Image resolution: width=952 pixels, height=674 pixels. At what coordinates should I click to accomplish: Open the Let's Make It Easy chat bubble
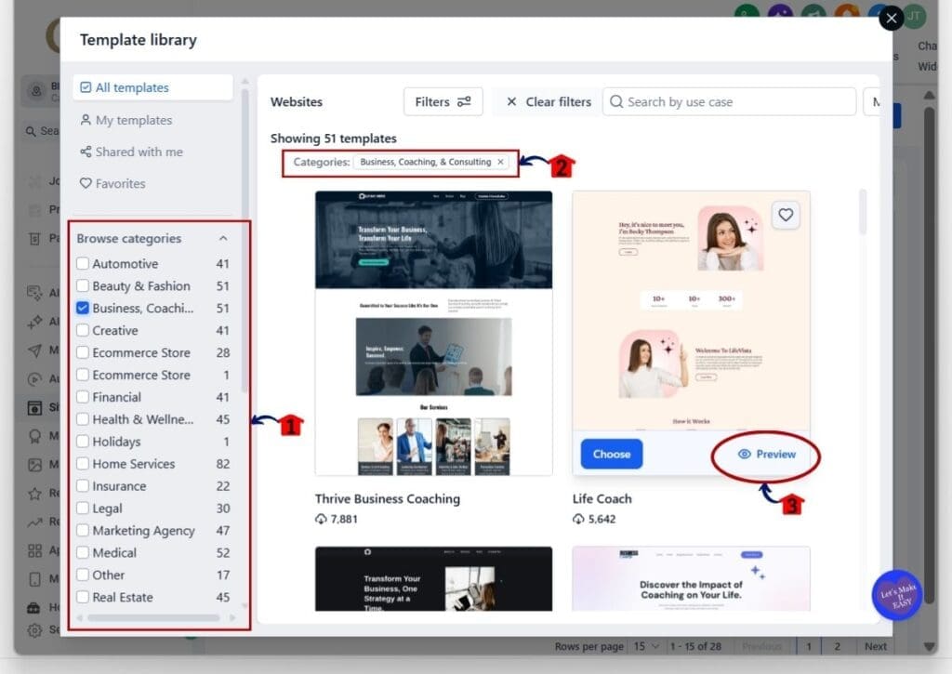[897, 595]
